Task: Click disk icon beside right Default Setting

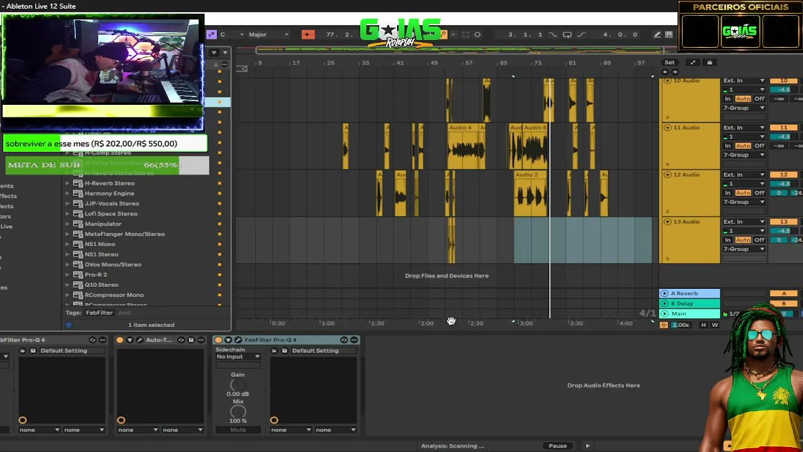Action: pos(284,351)
